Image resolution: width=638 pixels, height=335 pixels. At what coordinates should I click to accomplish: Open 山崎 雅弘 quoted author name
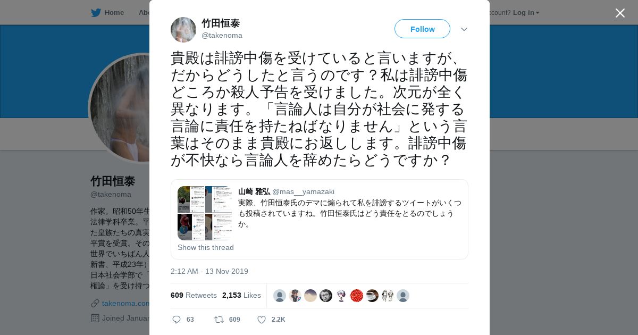click(x=254, y=191)
